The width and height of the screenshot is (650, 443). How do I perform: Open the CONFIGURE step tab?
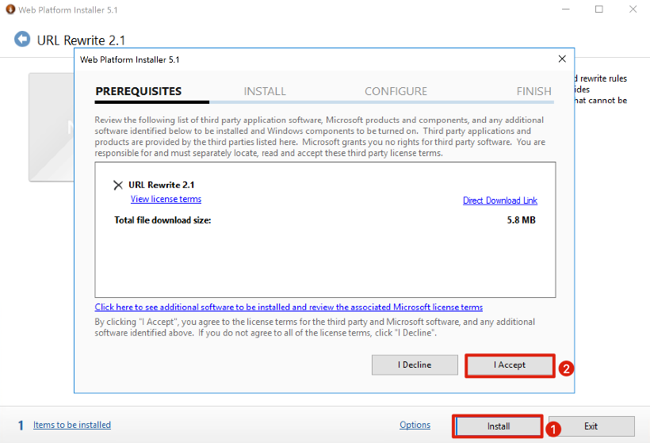(396, 91)
